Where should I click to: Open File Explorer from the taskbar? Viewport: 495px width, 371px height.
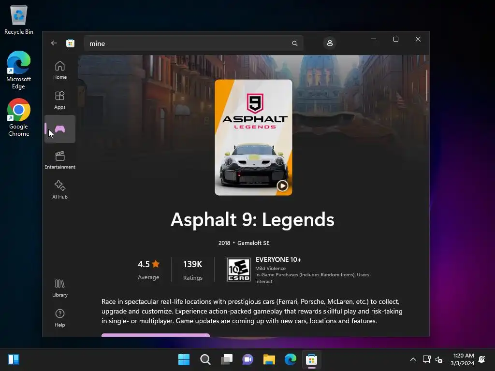(269, 359)
